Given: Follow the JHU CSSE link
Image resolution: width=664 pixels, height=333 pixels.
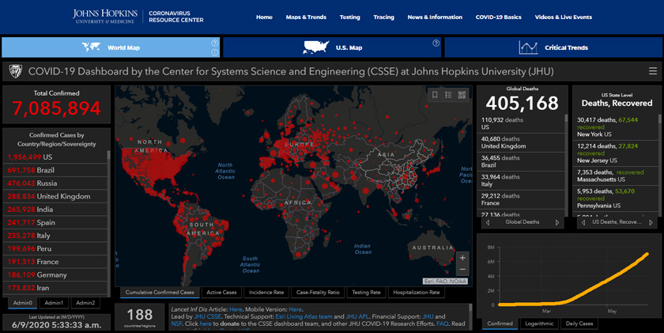Looking at the screenshot, I should click(209, 316).
